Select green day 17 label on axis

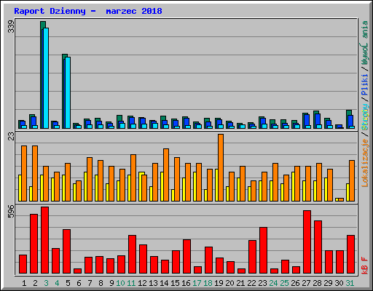pos(197,283)
